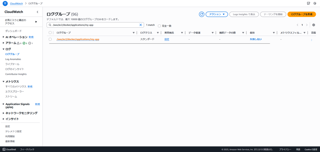Viewport: 320px width, 152px height.
Task: Open ライブテール in the sidebar
Action: pyautogui.click(x=12, y=64)
